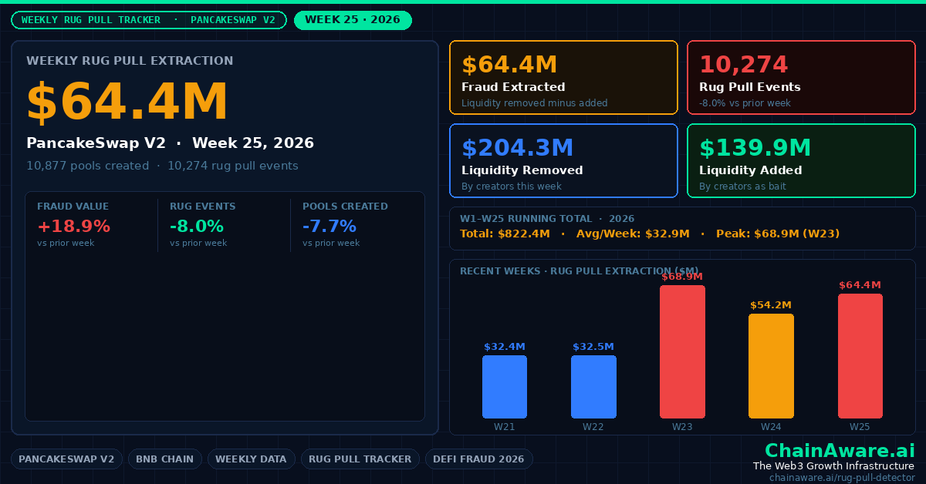
Task: Click the W23 red peak bar
Action: [682, 351]
